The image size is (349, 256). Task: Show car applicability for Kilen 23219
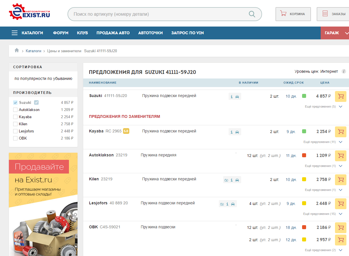pyautogui.click(x=237, y=180)
